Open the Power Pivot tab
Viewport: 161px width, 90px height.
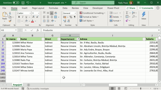[113, 8]
